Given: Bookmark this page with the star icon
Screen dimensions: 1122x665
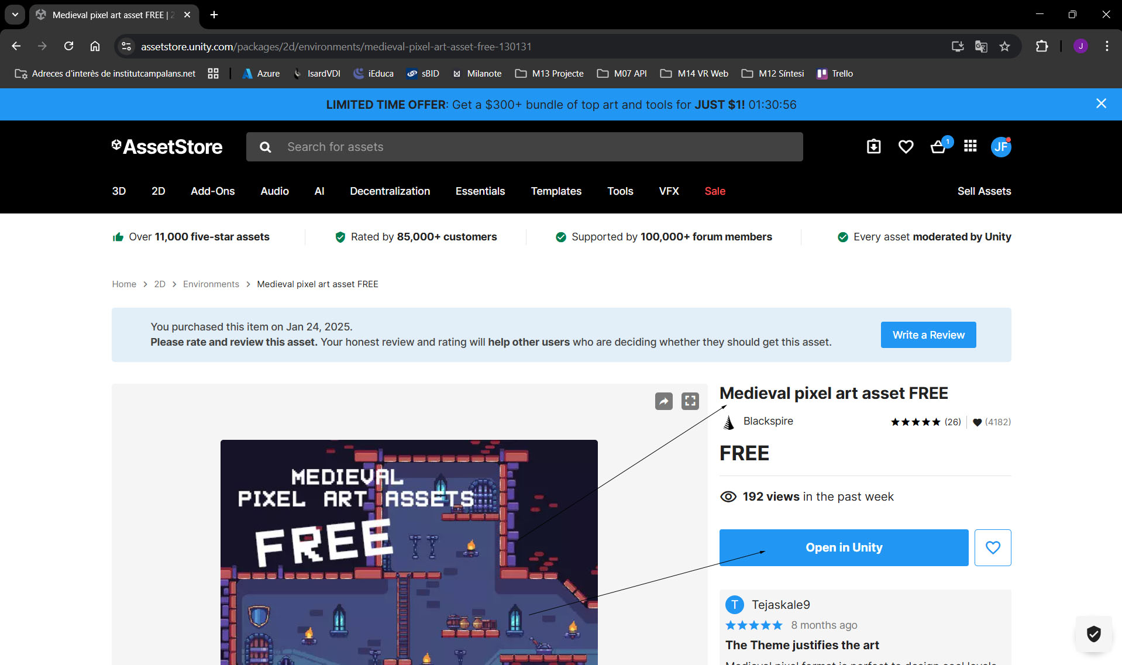Looking at the screenshot, I should pyautogui.click(x=1004, y=46).
